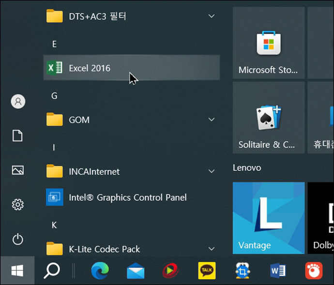Open Pictures from Start sidebar
Image resolution: width=334 pixels, height=285 pixels.
pos(18,170)
